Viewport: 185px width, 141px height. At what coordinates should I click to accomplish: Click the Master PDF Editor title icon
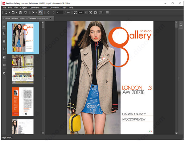click(x=4, y=3)
